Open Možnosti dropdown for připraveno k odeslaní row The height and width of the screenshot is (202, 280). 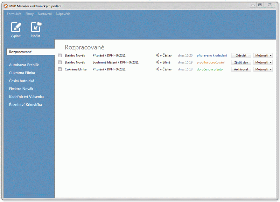tap(263, 55)
